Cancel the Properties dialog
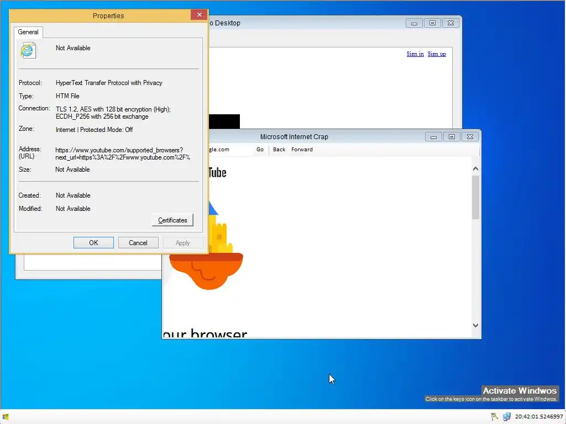The height and width of the screenshot is (424, 566). pos(138,243)
